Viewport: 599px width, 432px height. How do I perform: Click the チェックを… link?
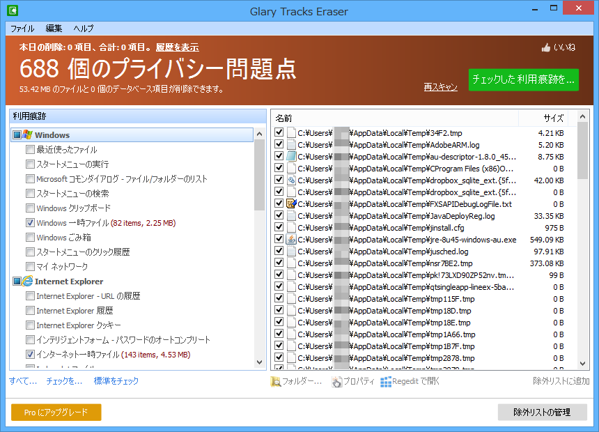64,380
